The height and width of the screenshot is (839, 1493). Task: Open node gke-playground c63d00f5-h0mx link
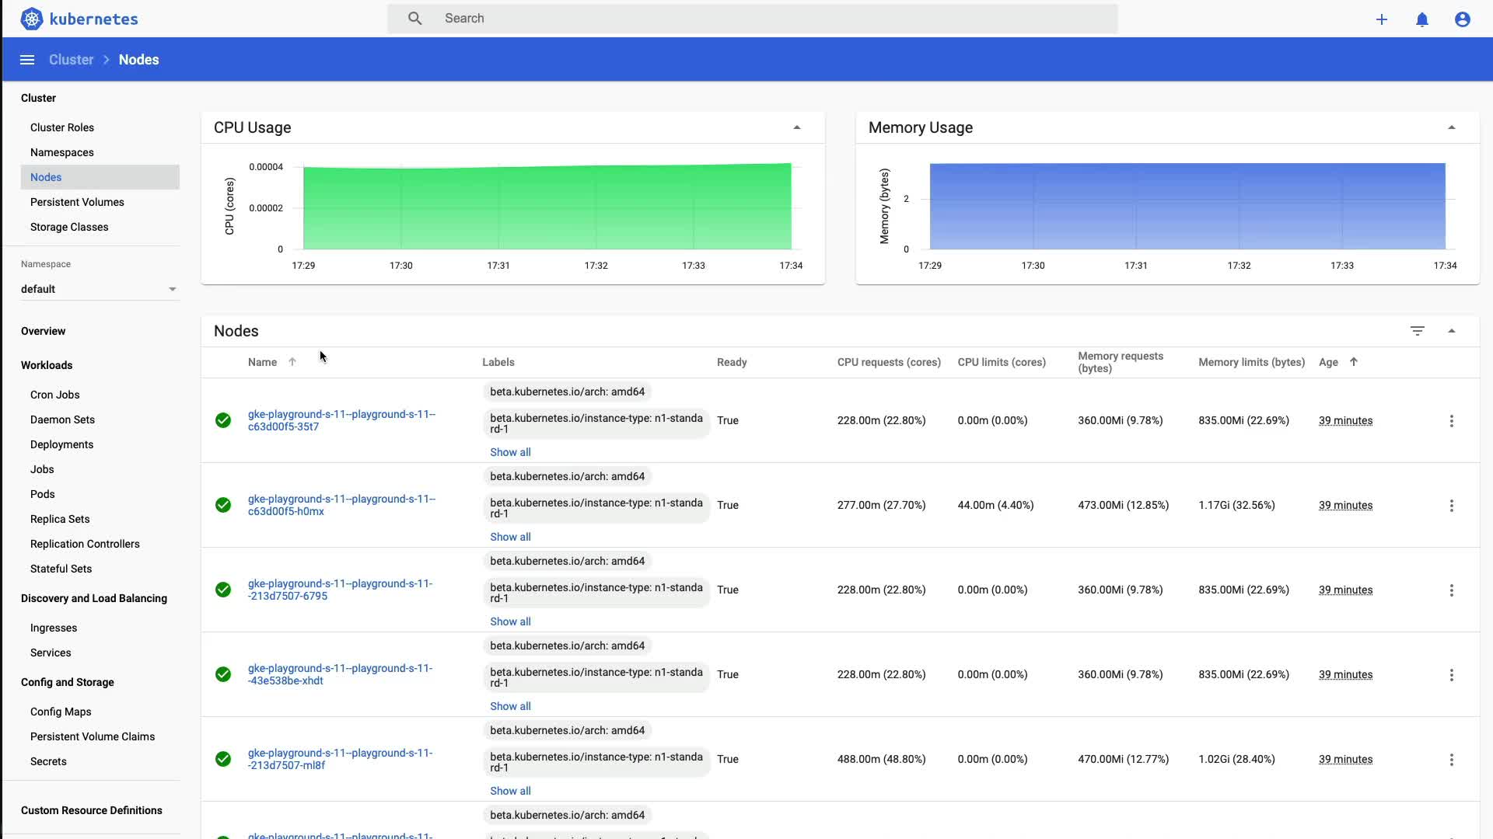point(341,505)
